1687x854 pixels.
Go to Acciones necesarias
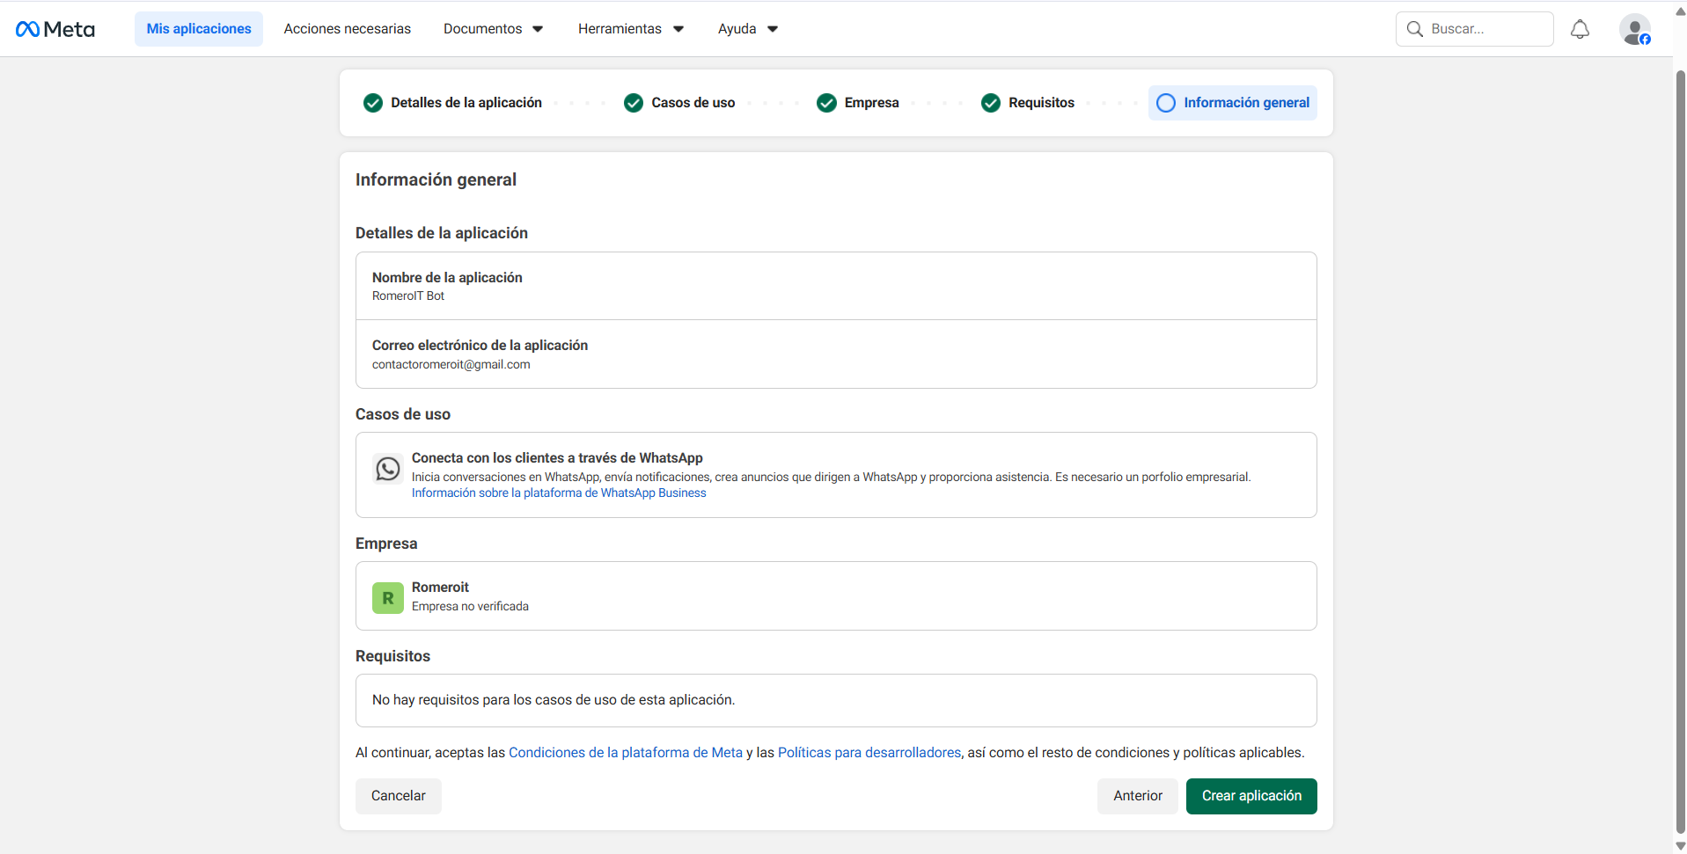point(348,29)
